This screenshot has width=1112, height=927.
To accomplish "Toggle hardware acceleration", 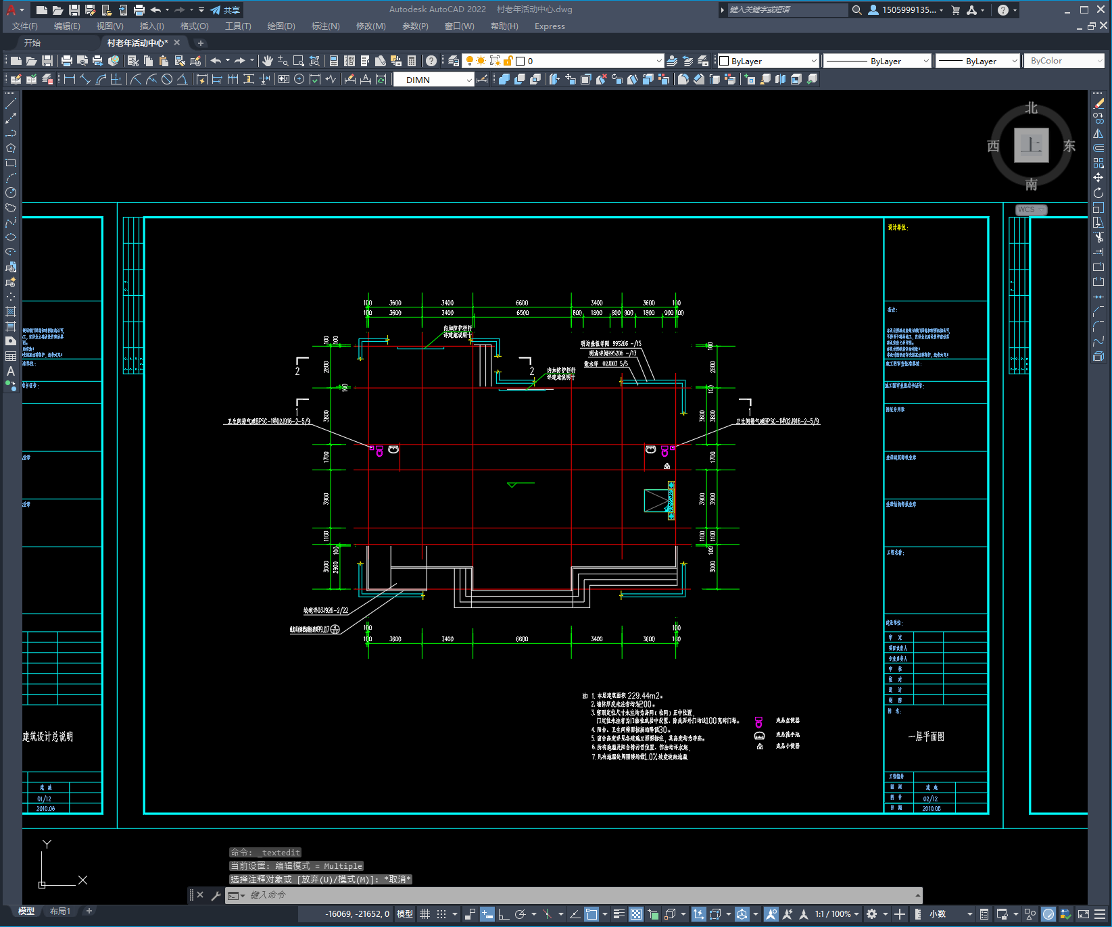I will [1048, 914].
